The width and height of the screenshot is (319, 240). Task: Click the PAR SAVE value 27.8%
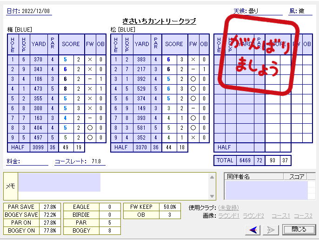click(50, 207)
